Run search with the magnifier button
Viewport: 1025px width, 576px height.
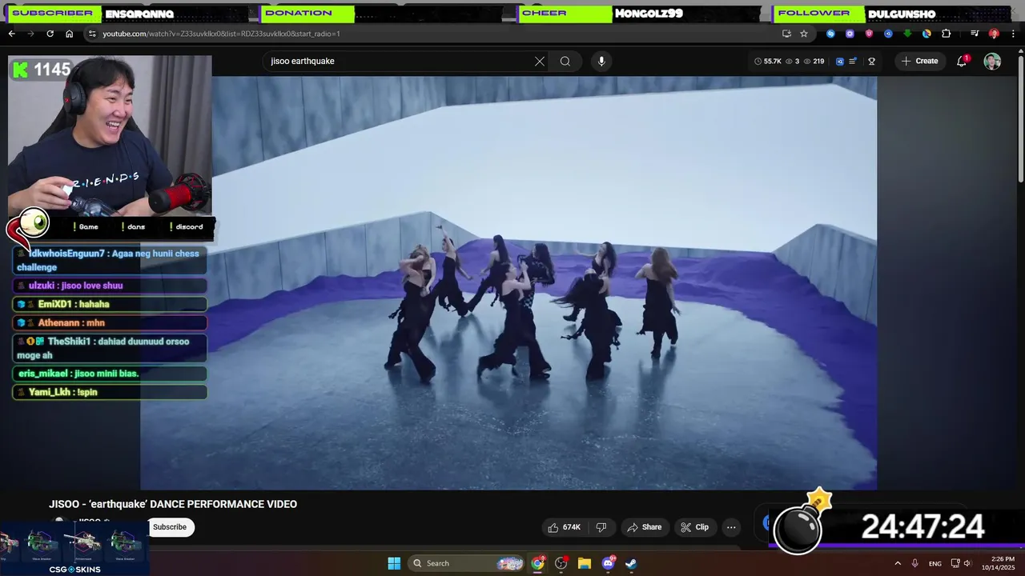tap(565, 61)
